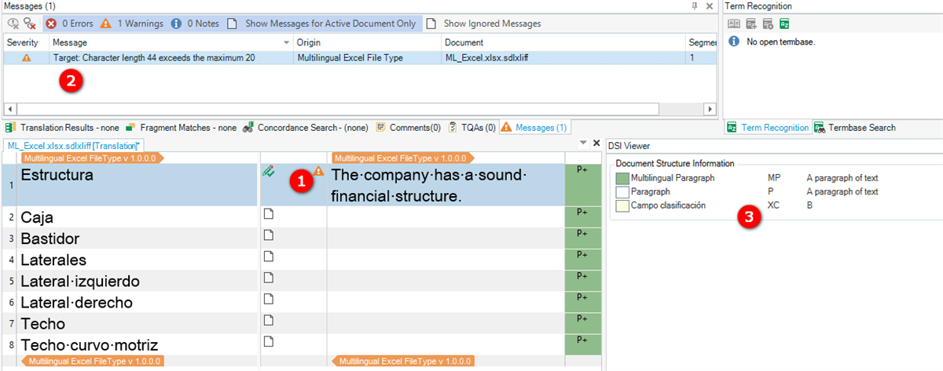Click segment number 1 in the editor
The height and width of the screenshot is (371, 943).
tap(9, 186)
